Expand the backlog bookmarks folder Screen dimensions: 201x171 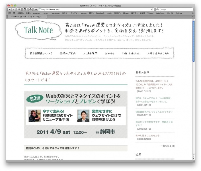tap(56, 13)
